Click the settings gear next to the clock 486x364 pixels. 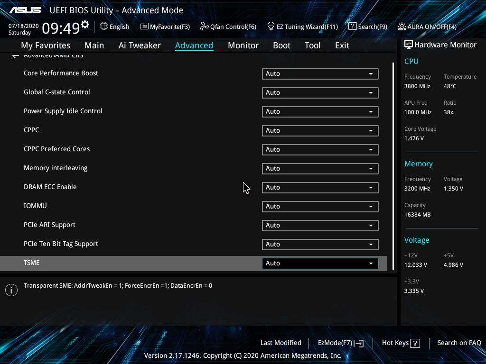tap(85, 25)
